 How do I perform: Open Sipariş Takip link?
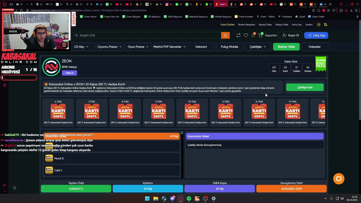point(265,25)
